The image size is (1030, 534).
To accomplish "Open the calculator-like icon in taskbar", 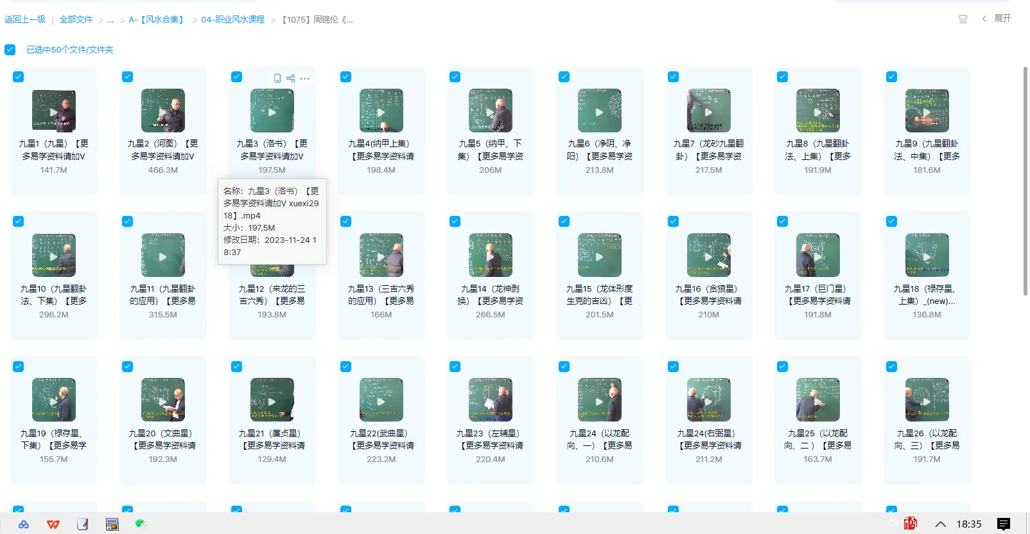I will 112,524.
